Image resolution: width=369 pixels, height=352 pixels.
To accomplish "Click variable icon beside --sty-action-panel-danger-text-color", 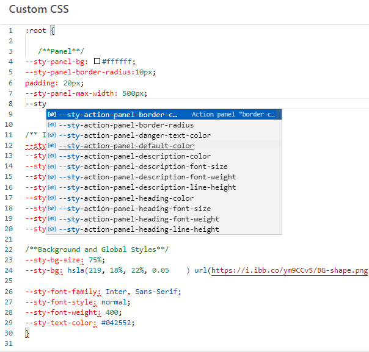I will click(52, 135).
